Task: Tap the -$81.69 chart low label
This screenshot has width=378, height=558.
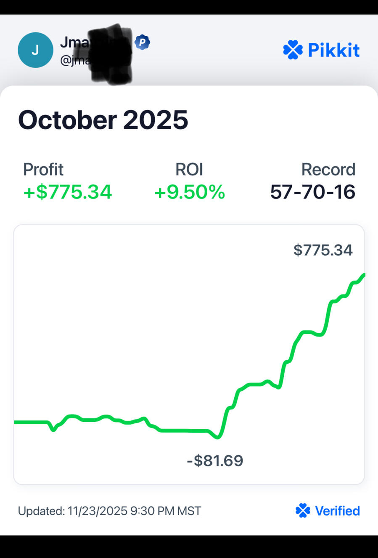Action: pyautogui.click(x=215, y=461)
